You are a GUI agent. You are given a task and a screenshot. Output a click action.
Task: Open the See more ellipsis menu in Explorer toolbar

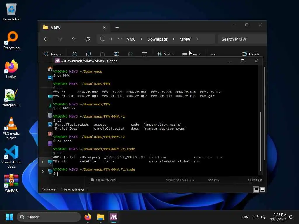tap(213, 54)
